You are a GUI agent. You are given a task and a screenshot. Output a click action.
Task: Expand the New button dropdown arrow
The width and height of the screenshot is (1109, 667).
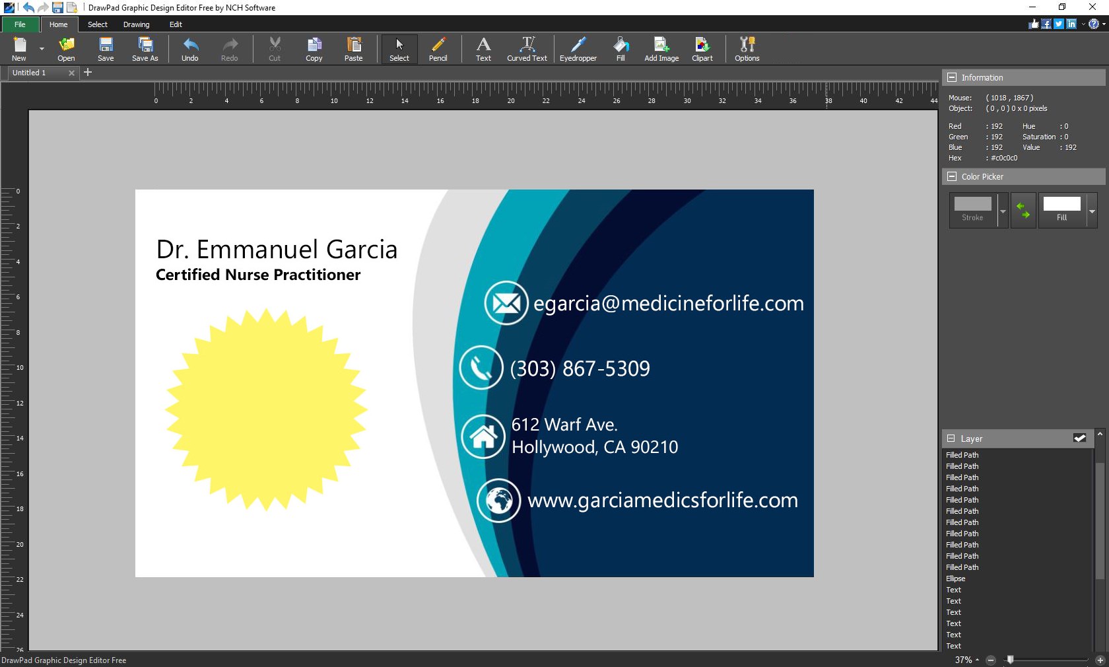click(x=41, y=48)
